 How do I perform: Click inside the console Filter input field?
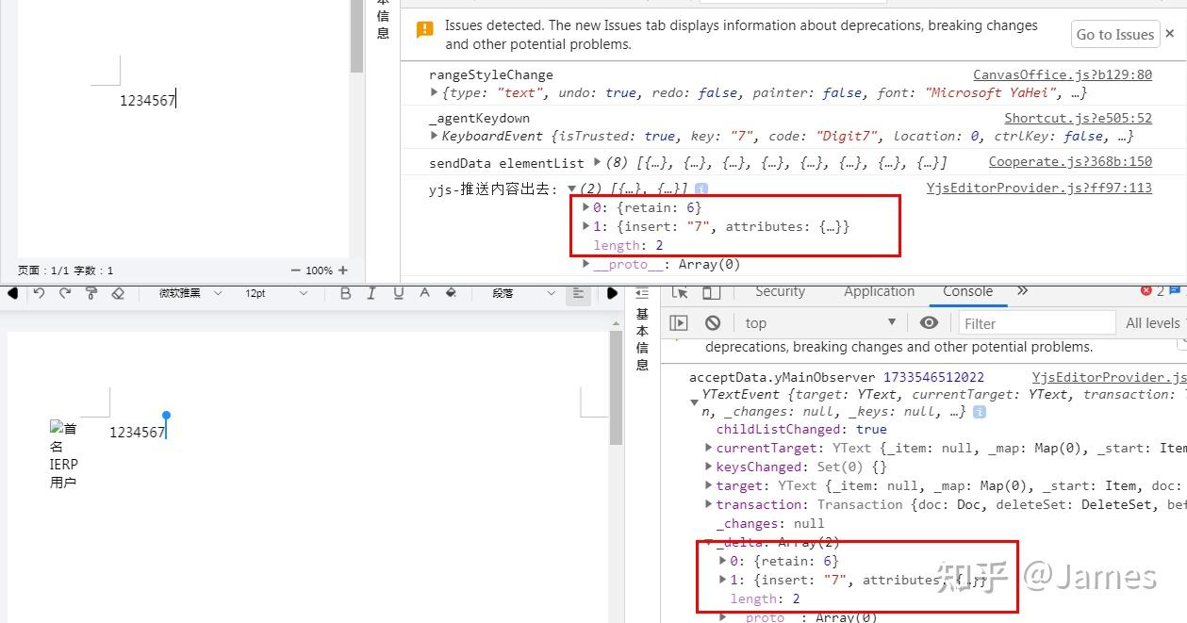pyautogui.click(x=1037, y=322)
